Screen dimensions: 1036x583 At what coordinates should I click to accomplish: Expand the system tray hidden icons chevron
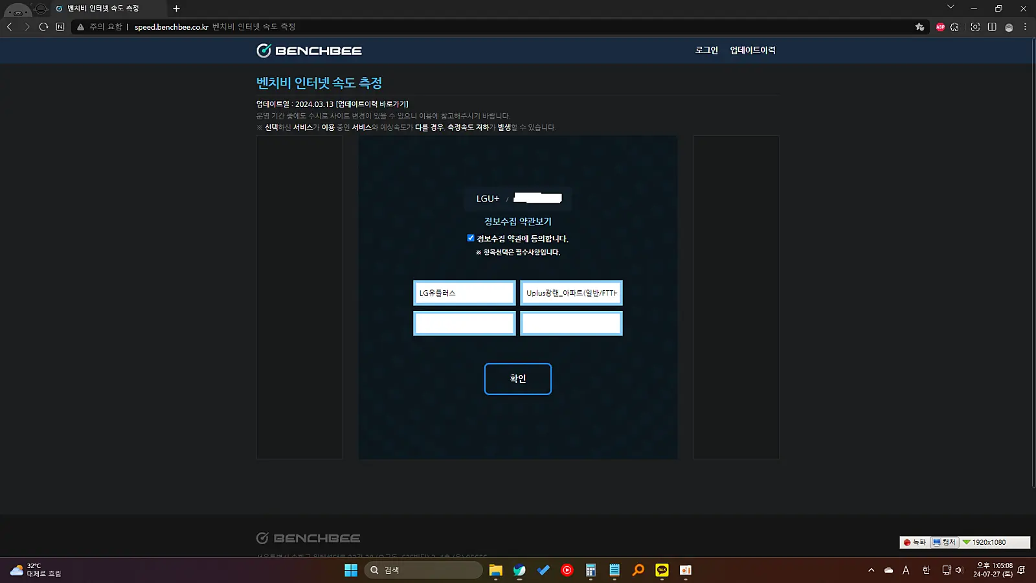[x=871, y=570]
